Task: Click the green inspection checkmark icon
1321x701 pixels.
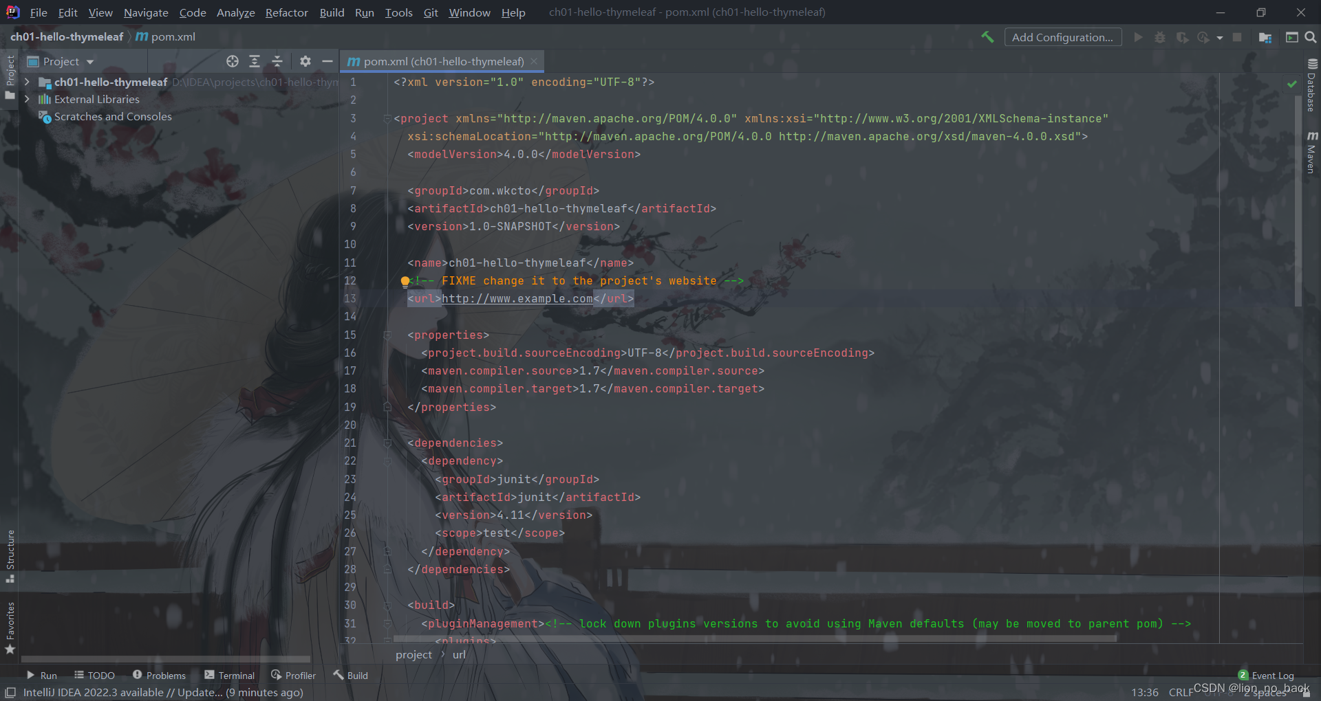Action: [1291, 83]
